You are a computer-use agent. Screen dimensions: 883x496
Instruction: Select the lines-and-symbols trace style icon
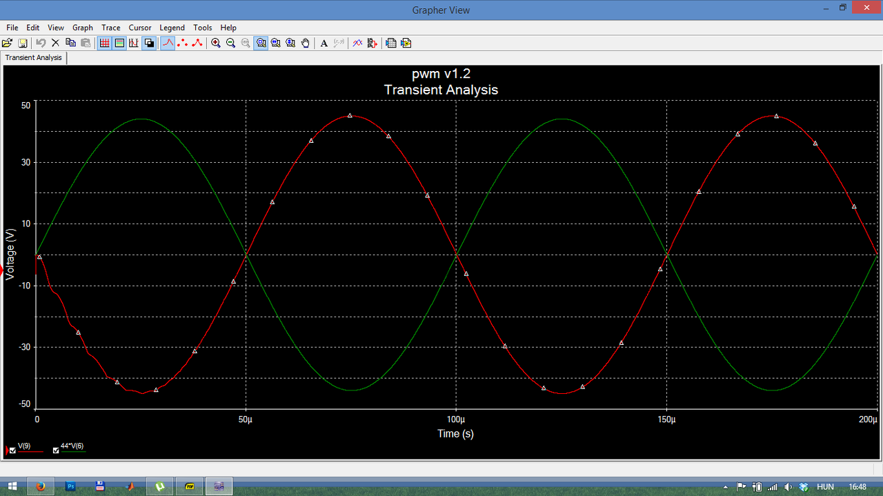197,43
